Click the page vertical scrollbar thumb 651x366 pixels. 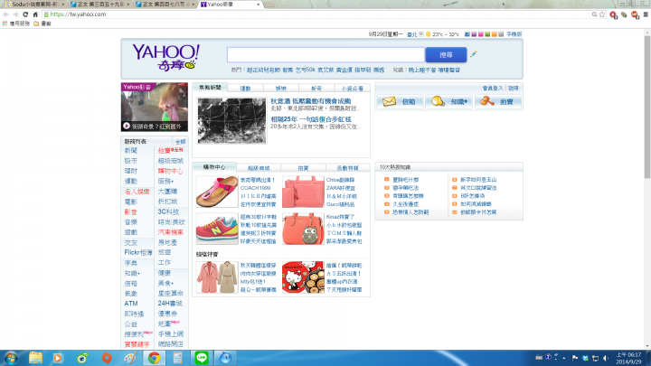tap(647, 107)
